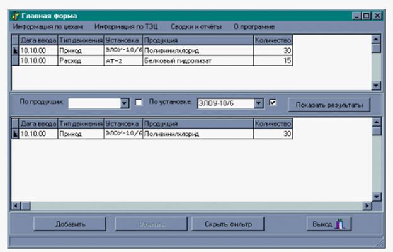Image resolution: width=393 pixels, height=252 pixels.
Task: Click the up arrow of the top grid scrollbar
Action: tap(377, 40)
